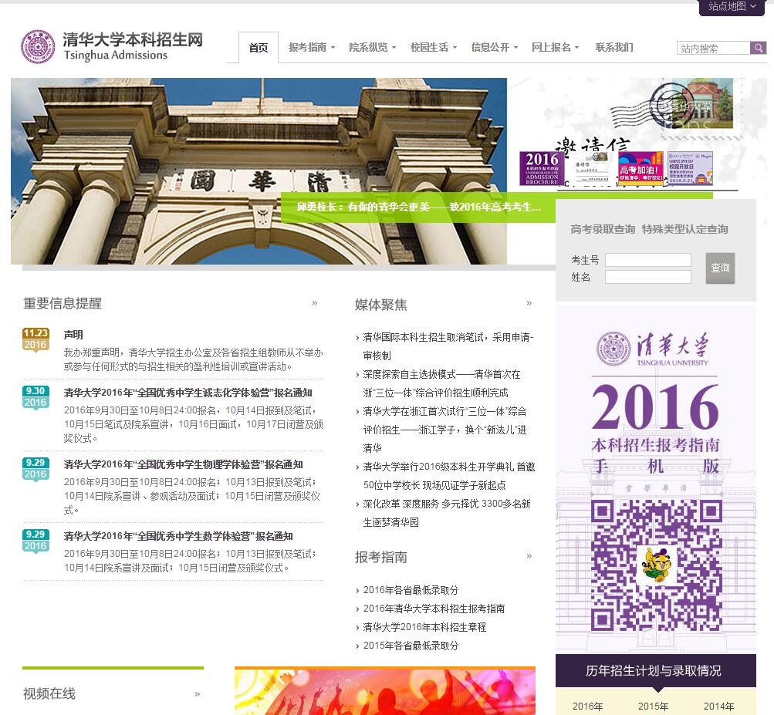Select 2014年 in admissions history
Screen dimensions: 774x715
(x=718, y=706)
